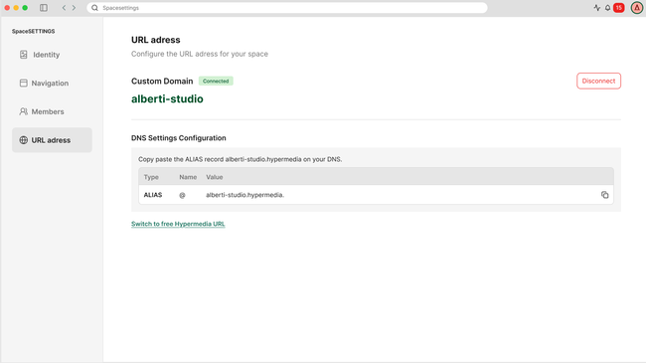Click the Navigation layout icon
Image resolution: width=646 pixels, height=363 pixels.
pos(24,83)
